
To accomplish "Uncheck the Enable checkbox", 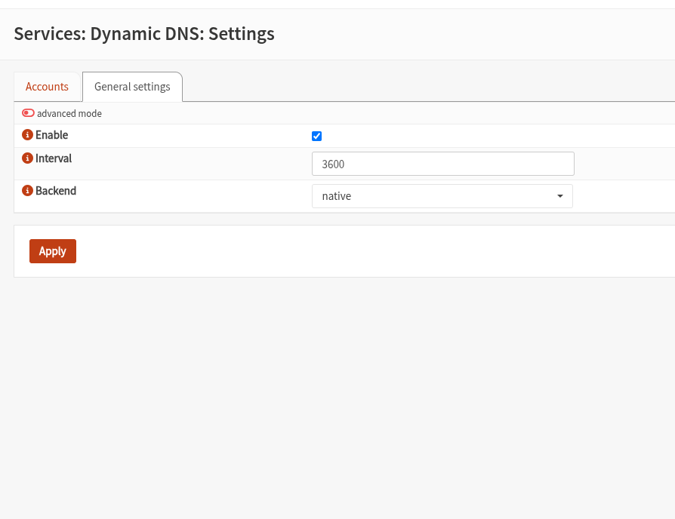I will [316, 136].
